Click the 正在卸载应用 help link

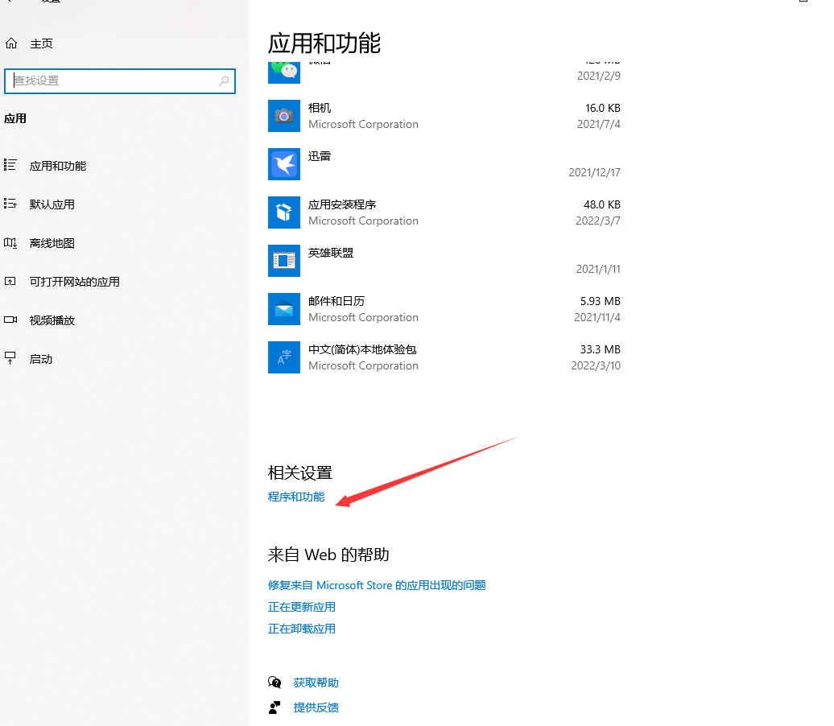coord(302,629)
